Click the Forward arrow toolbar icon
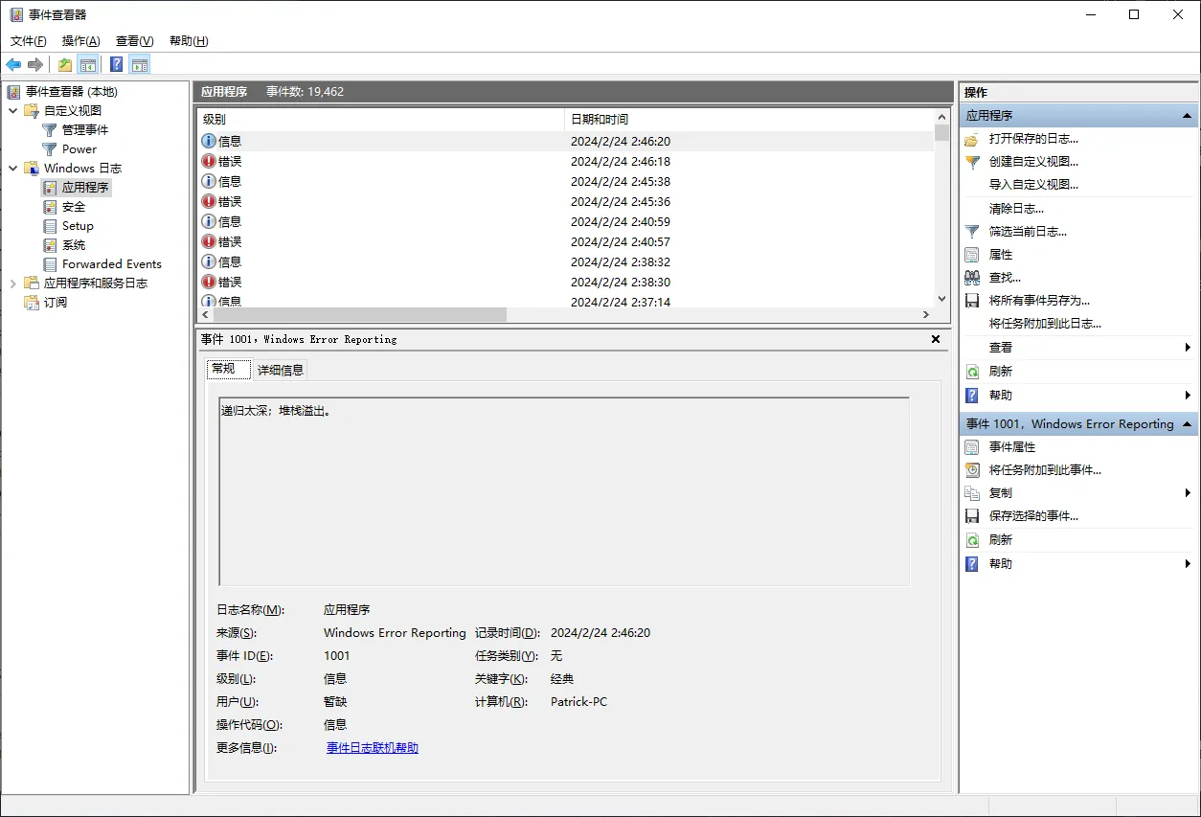Viewport: 1201px width, 817px height. pos(35,64)
